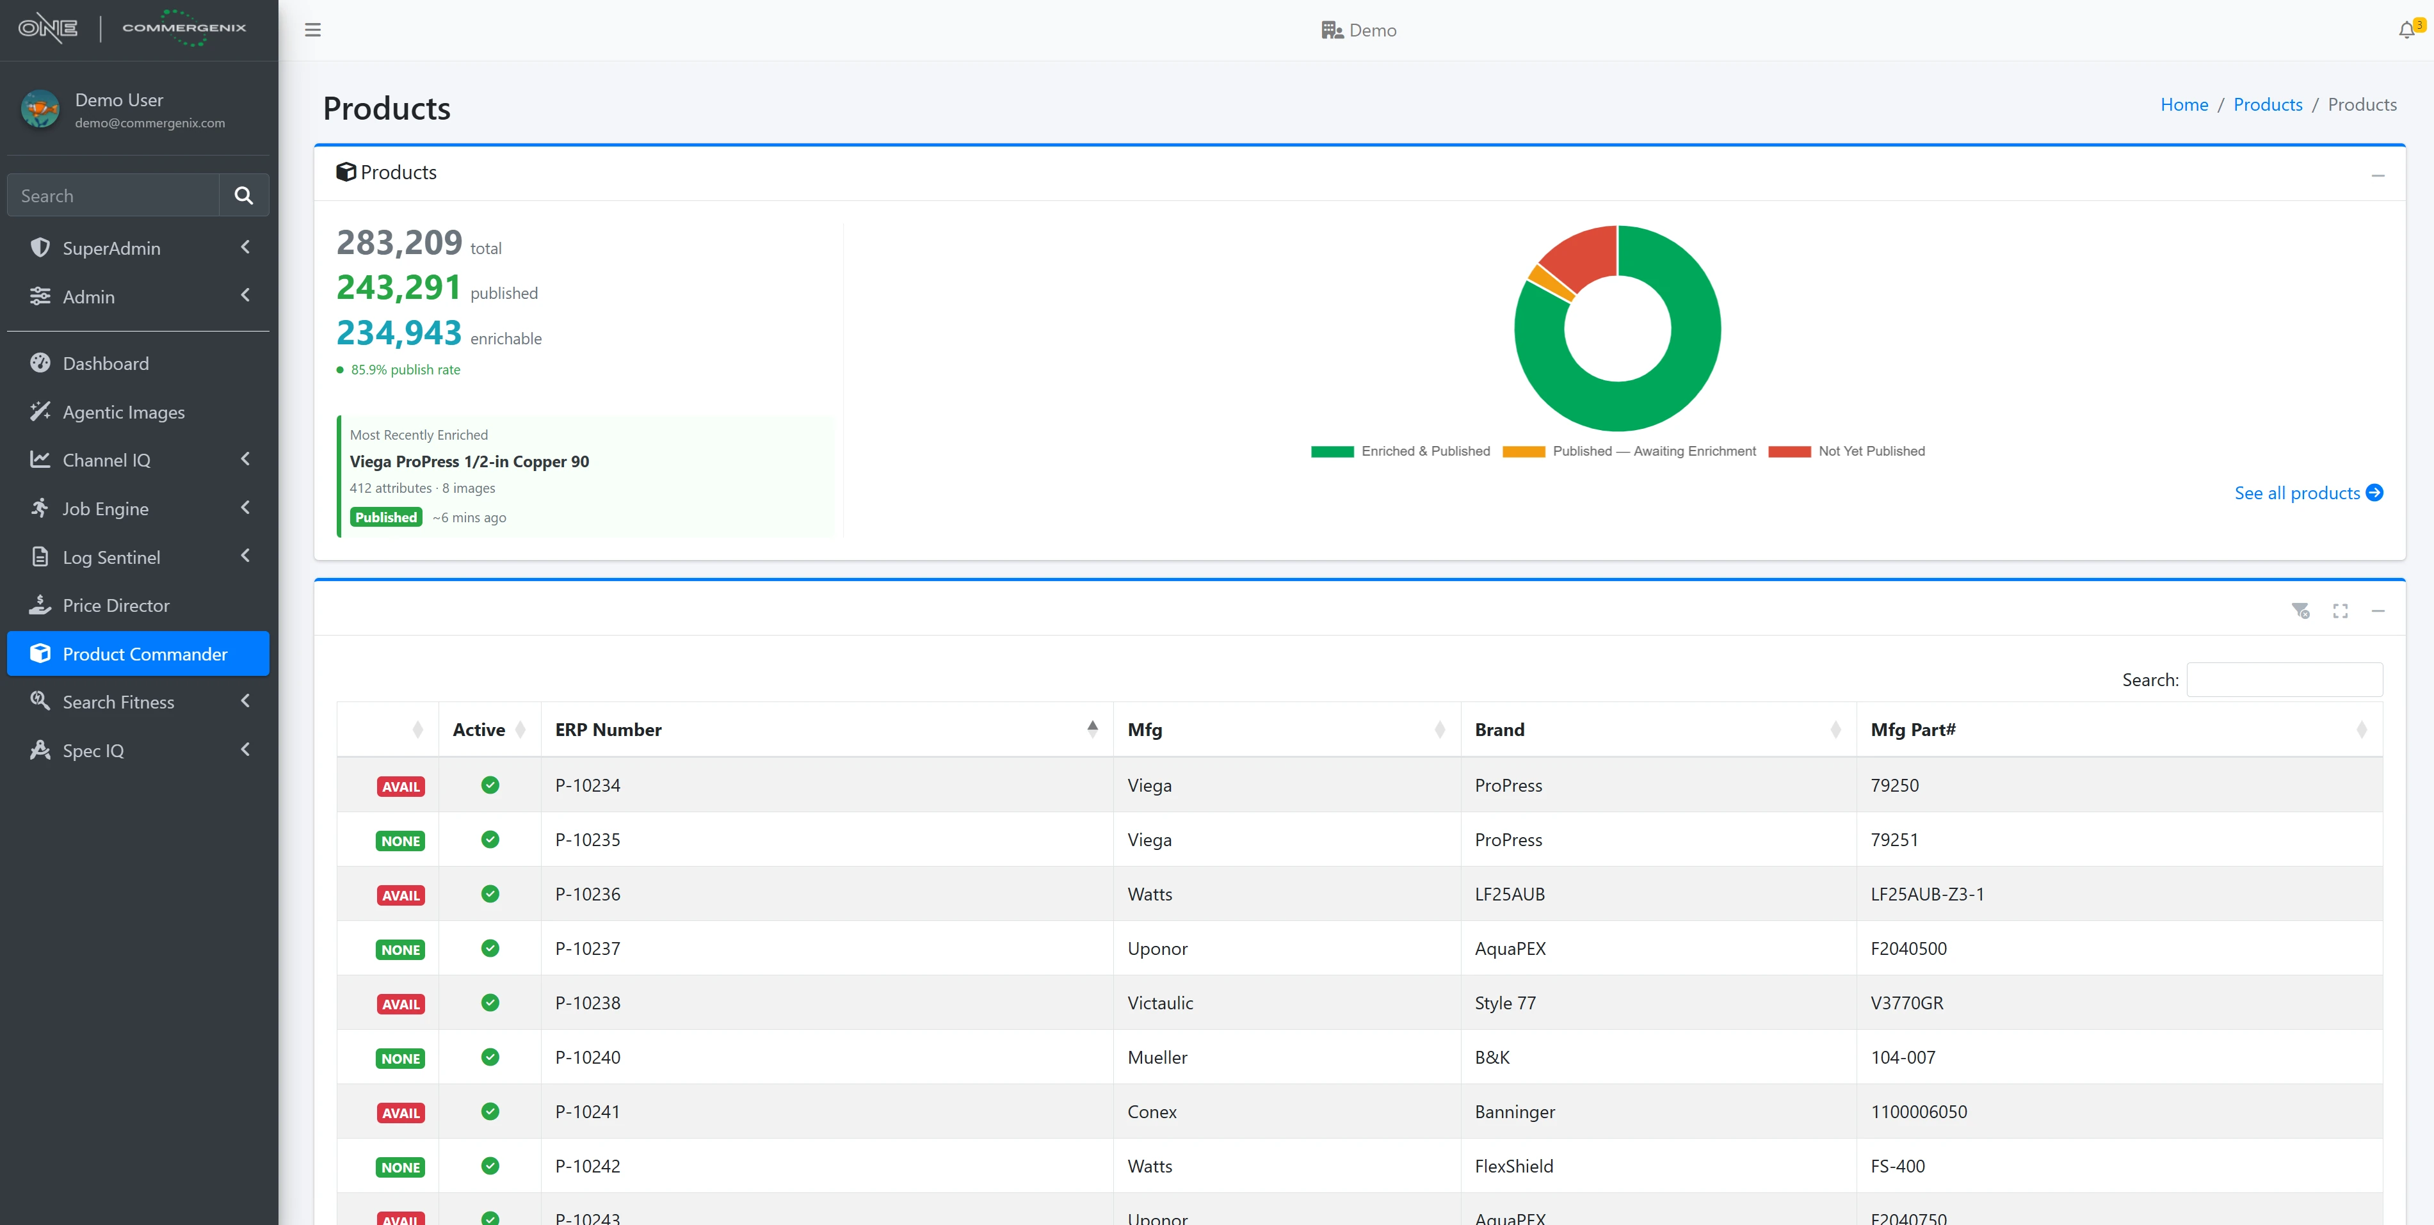This screenshot has width=2434, height=1225.
Task: Collapse the Products summary card
Action: point(2377,175)
